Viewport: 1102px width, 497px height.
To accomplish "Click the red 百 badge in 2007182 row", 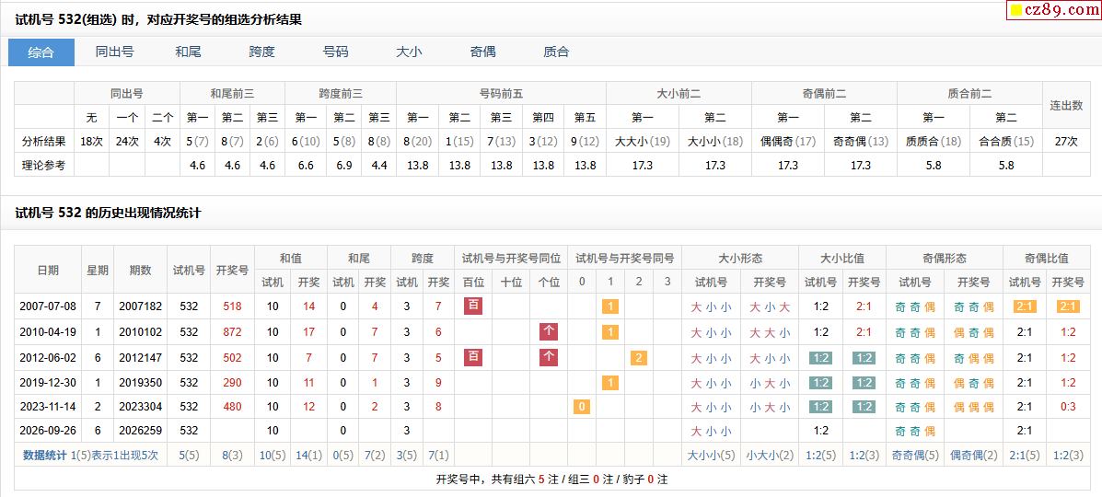I will (473, 306).
